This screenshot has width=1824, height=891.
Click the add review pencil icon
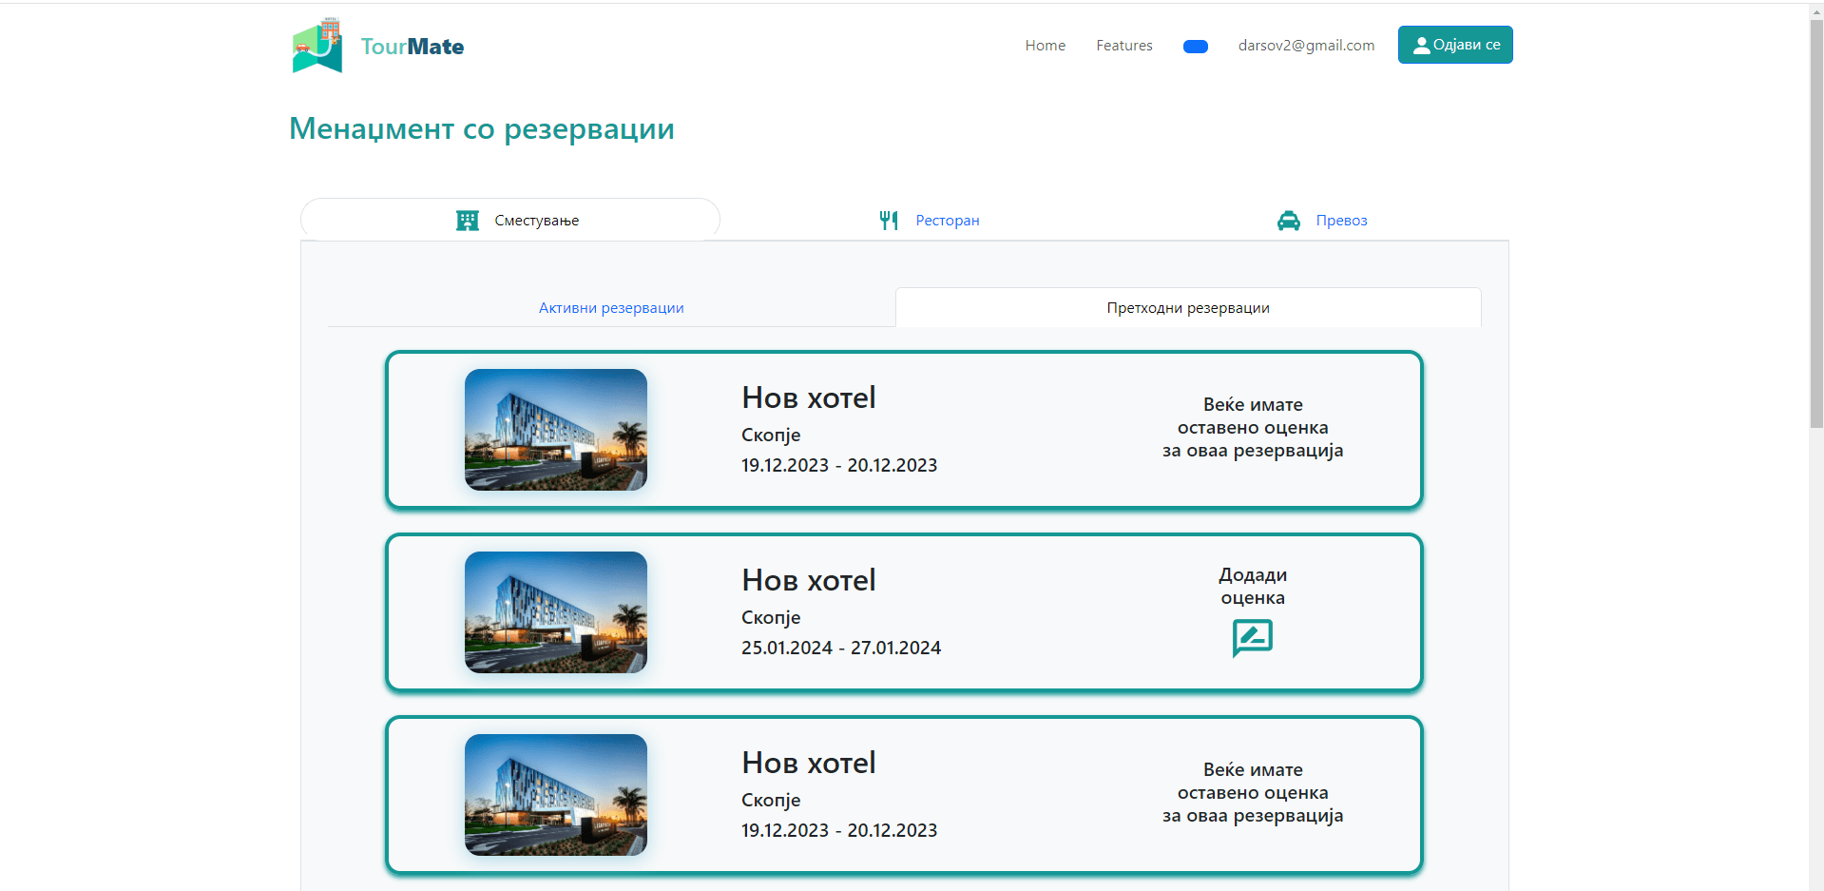(x=1252, y=638)
